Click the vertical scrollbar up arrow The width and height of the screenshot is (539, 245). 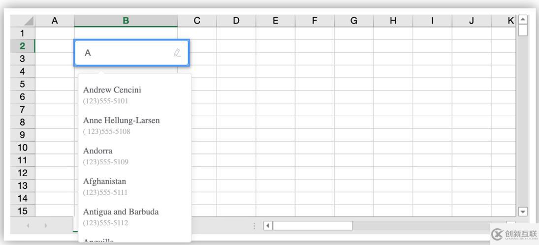pos(523,19)
